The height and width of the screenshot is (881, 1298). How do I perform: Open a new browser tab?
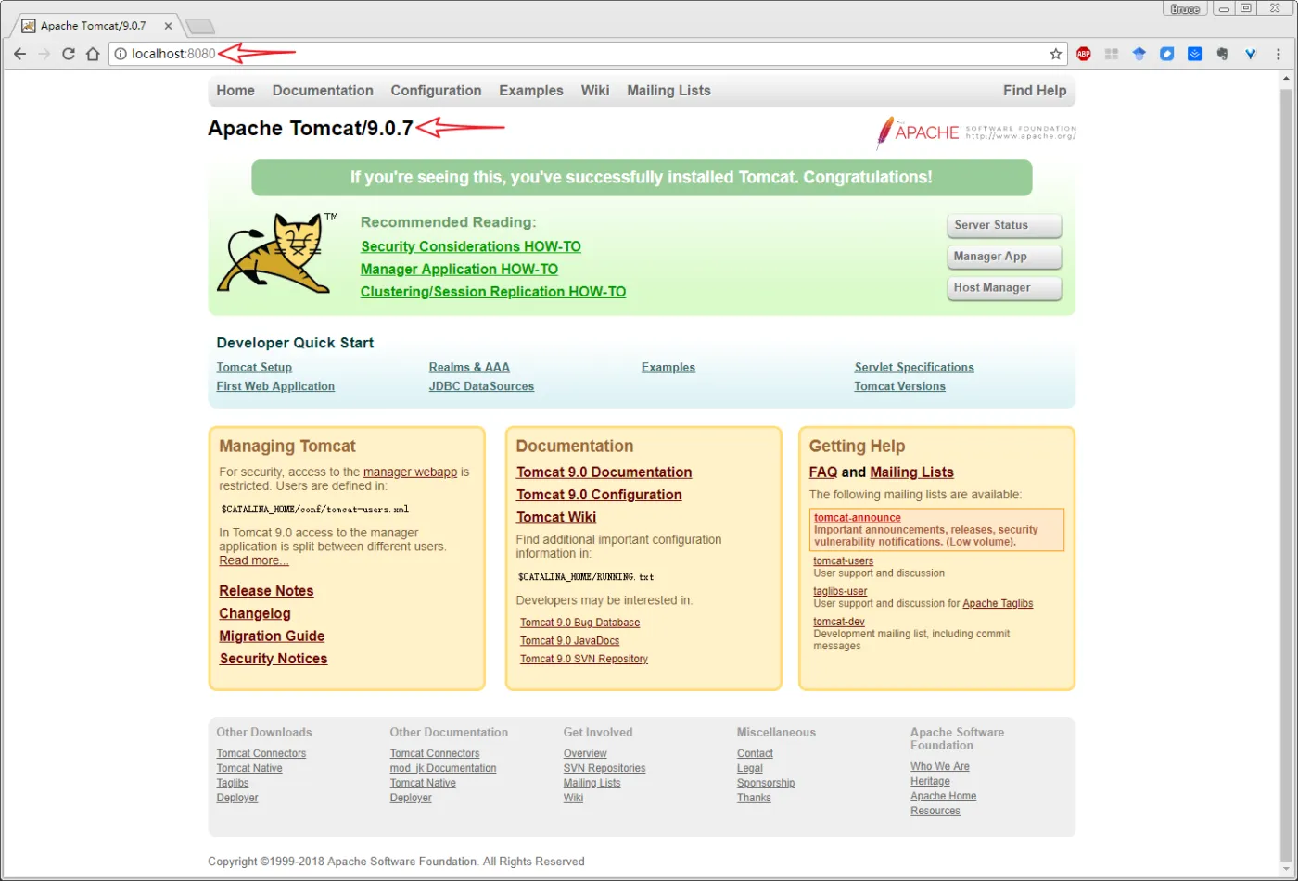199,26
